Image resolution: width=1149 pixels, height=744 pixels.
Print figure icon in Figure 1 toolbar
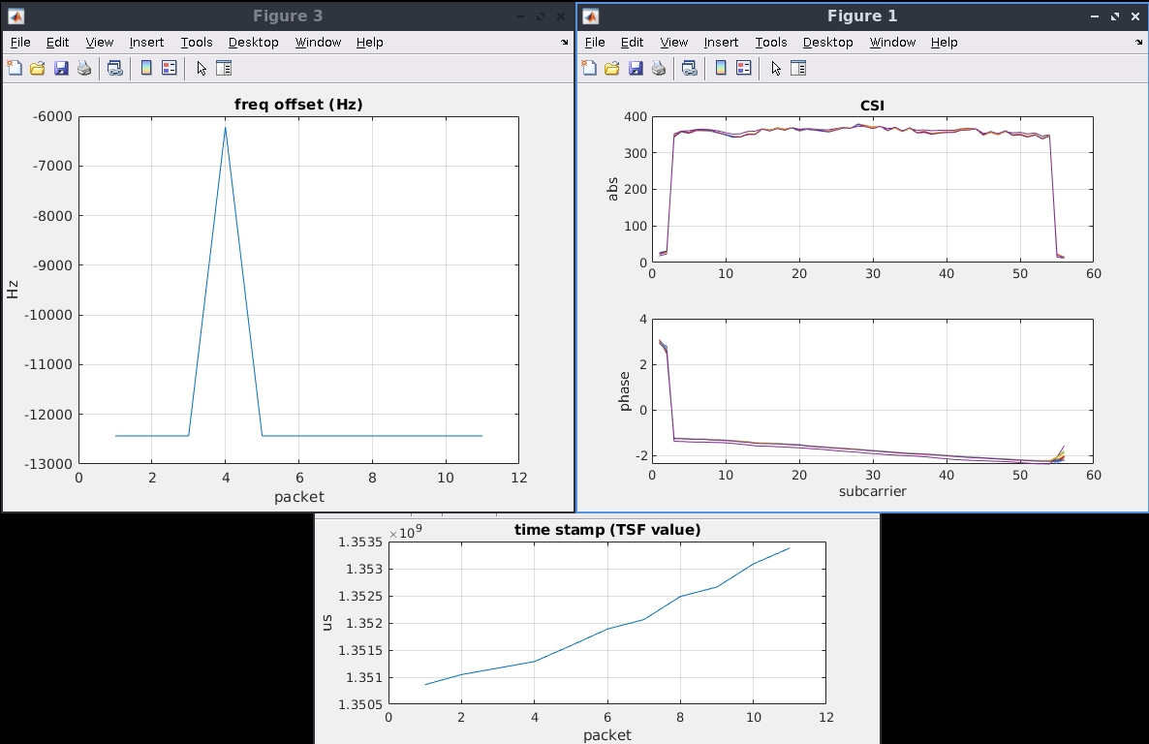pos(659,68)
